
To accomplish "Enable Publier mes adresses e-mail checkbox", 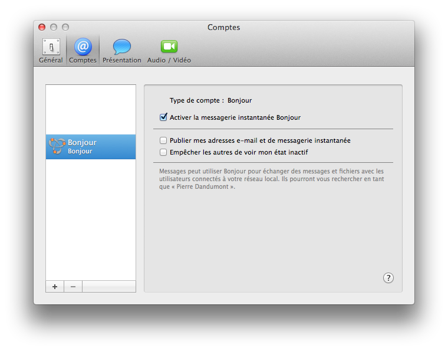I will pyautogui.click(x=164, y=140).
